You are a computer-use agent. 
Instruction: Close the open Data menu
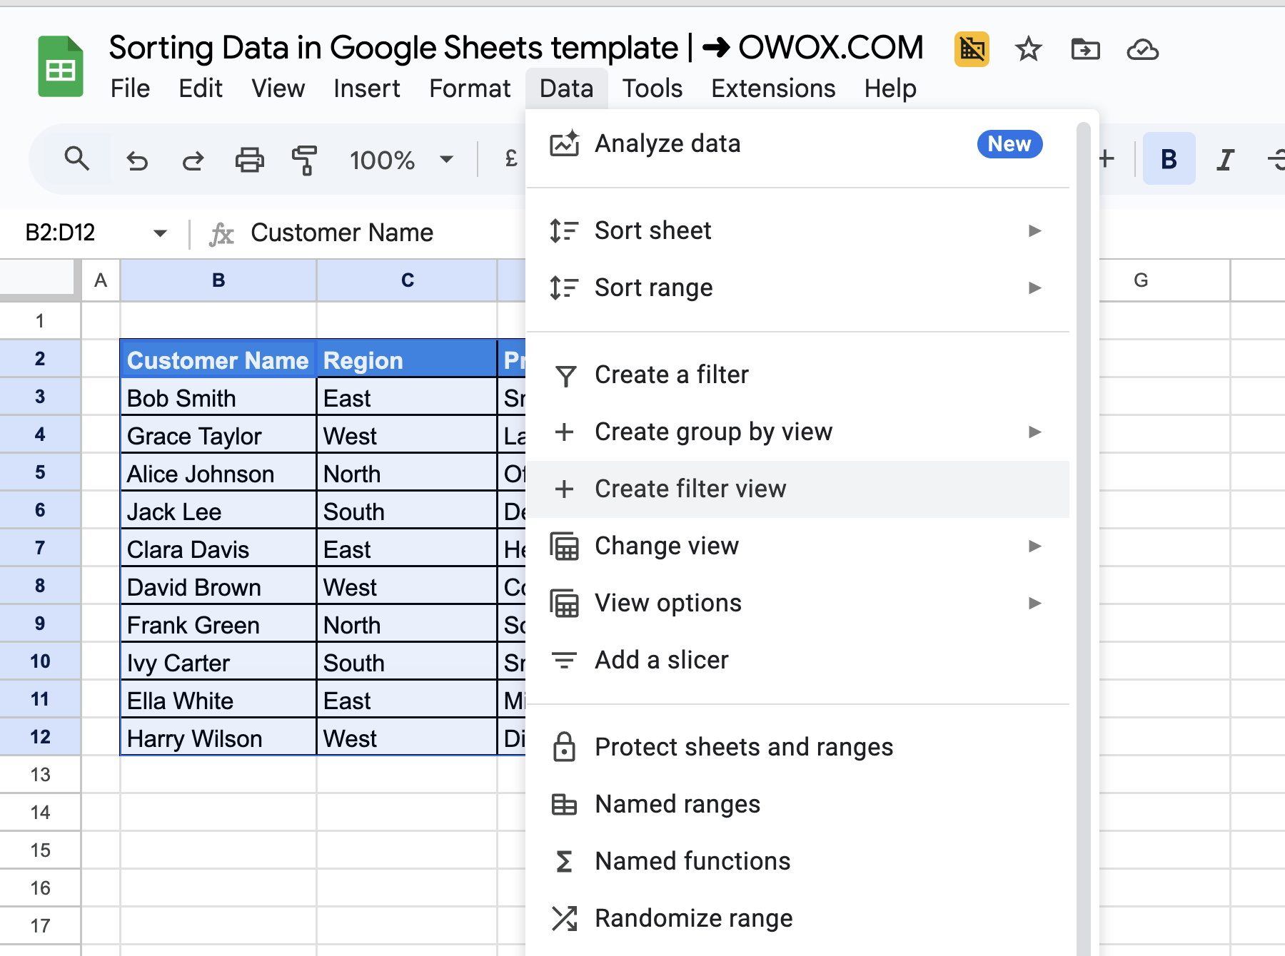tap(566, 88)
